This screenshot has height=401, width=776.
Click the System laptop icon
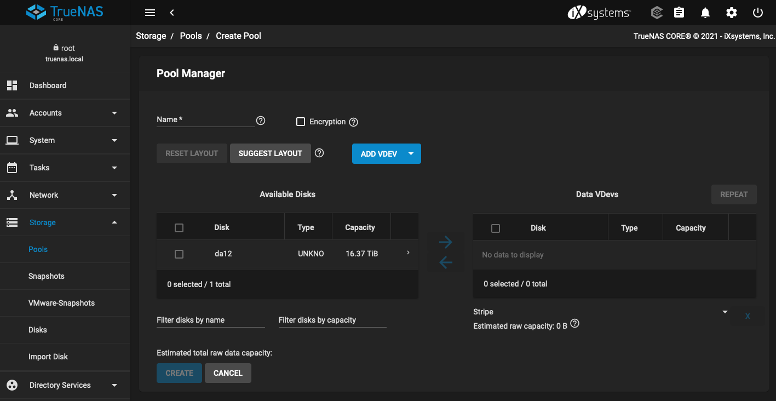point(12,140)
